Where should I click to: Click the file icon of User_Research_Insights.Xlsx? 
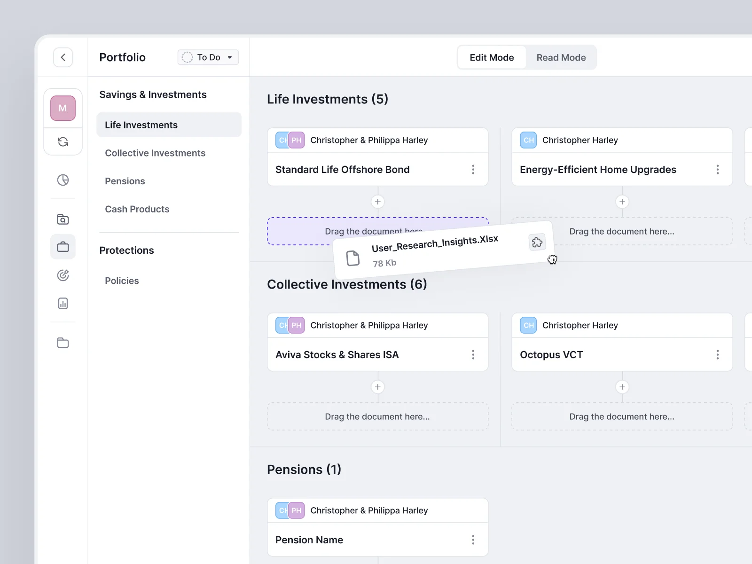click(x=353, y=258)
